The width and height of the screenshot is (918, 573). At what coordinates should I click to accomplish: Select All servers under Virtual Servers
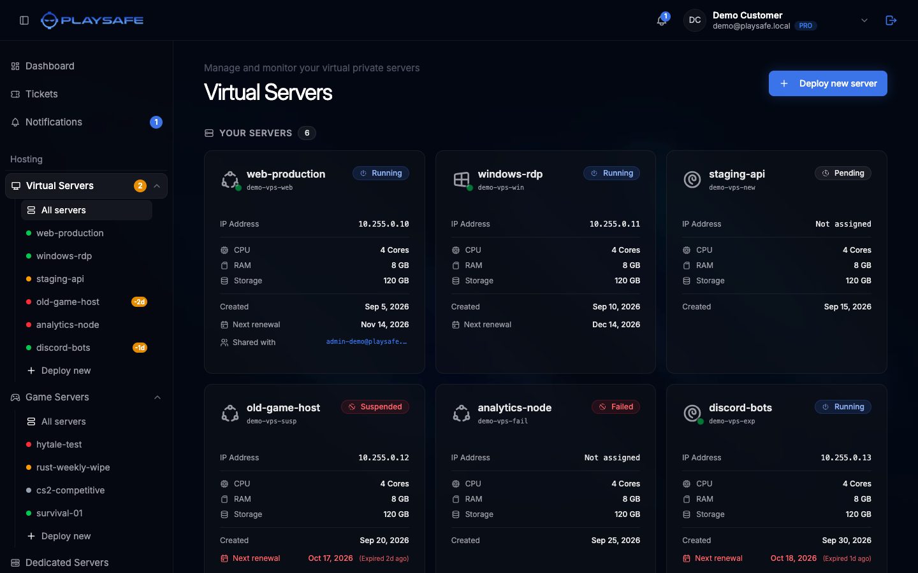click(87, 210)
